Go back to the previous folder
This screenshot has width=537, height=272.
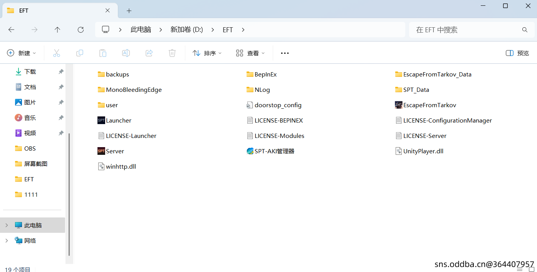pos(12,30)
